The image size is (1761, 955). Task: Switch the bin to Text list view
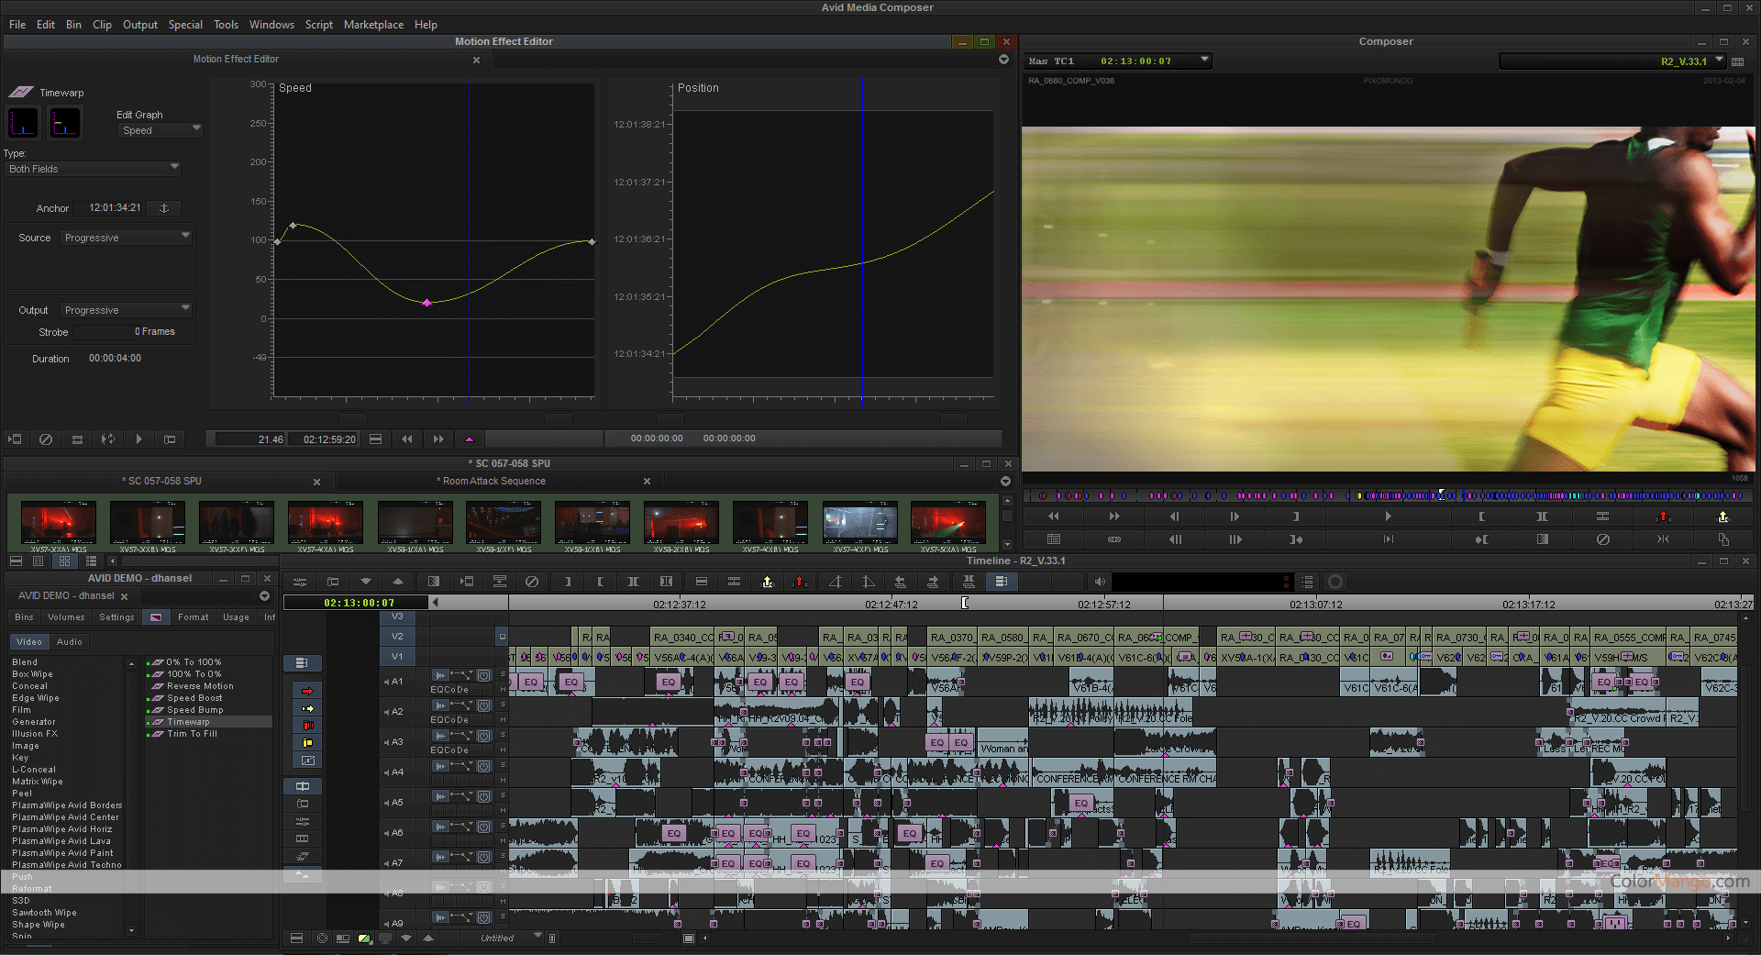pyautogui.click(x=38, y=561)
